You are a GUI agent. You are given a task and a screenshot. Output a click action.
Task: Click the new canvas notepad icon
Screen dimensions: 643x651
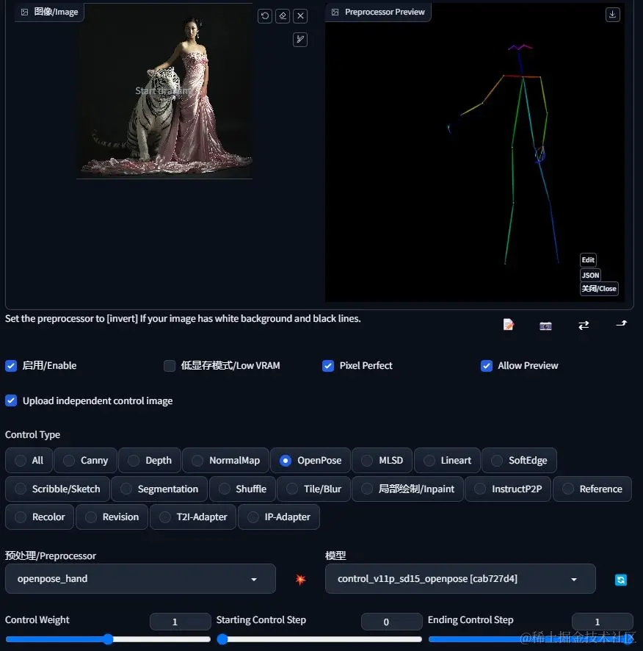coord(508,325)
